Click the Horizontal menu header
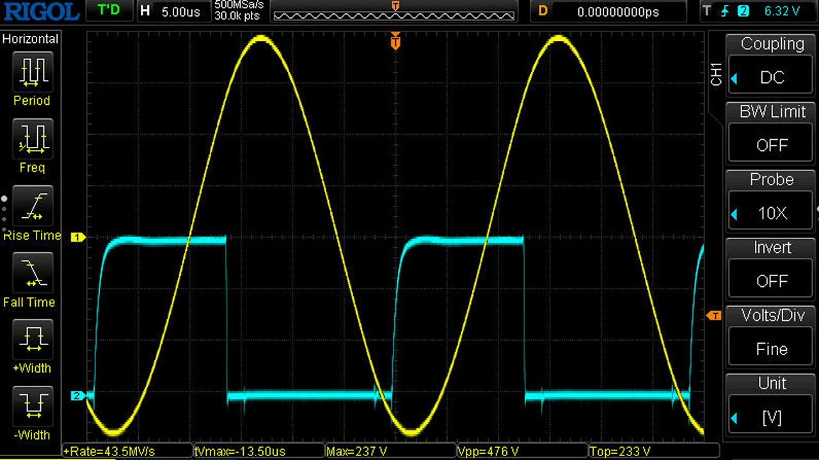The width and height of the screenshot is (819, 460). pos(30,39)
